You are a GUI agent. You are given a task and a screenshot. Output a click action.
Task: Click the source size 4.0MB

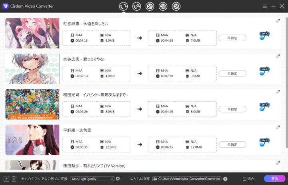tap(110, 76)
